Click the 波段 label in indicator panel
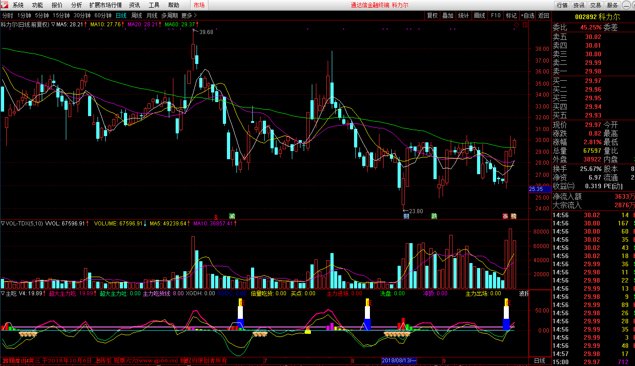Image resolution: width=635 pixels, height=366 pixels. click(x=525, y=293)
